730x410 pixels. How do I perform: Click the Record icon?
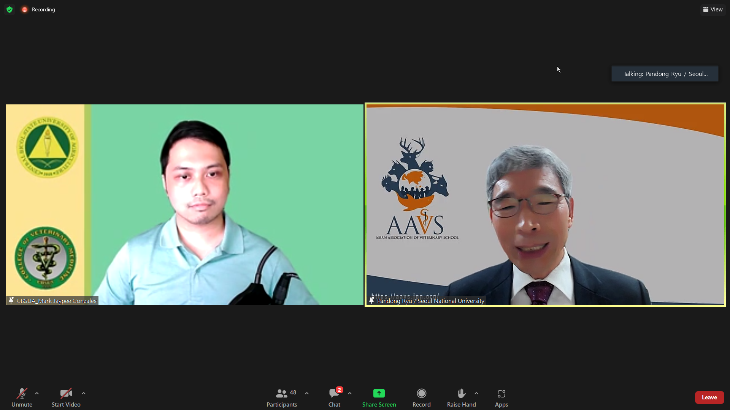click(421, 393)
